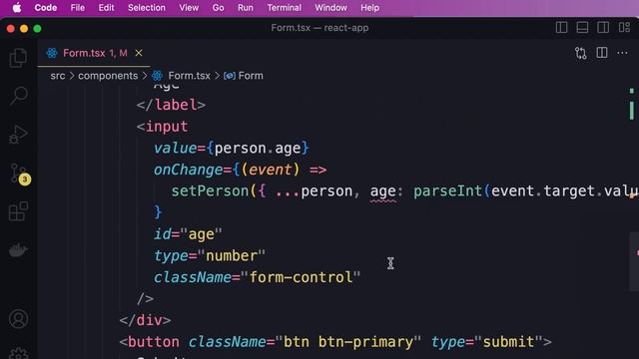Open the Accounts menu icon

18,319
